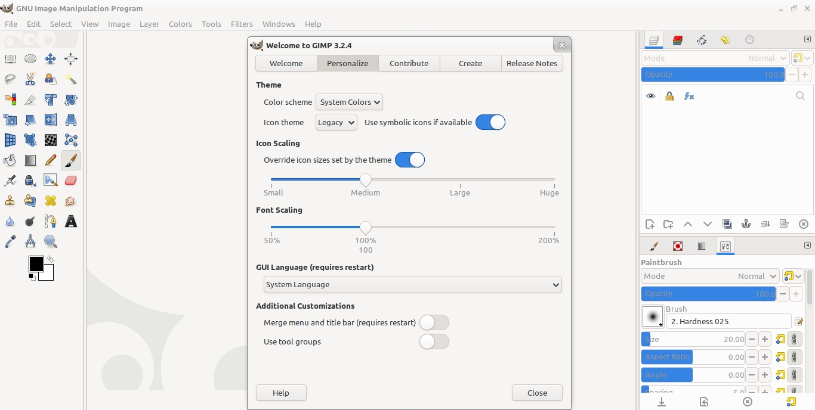This screenshot has width=815, height=410.
Task: Select the Bucket Fill tool
Action: coord(10,160)
